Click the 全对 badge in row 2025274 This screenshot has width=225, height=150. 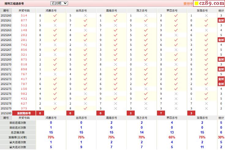pos(221,84)
